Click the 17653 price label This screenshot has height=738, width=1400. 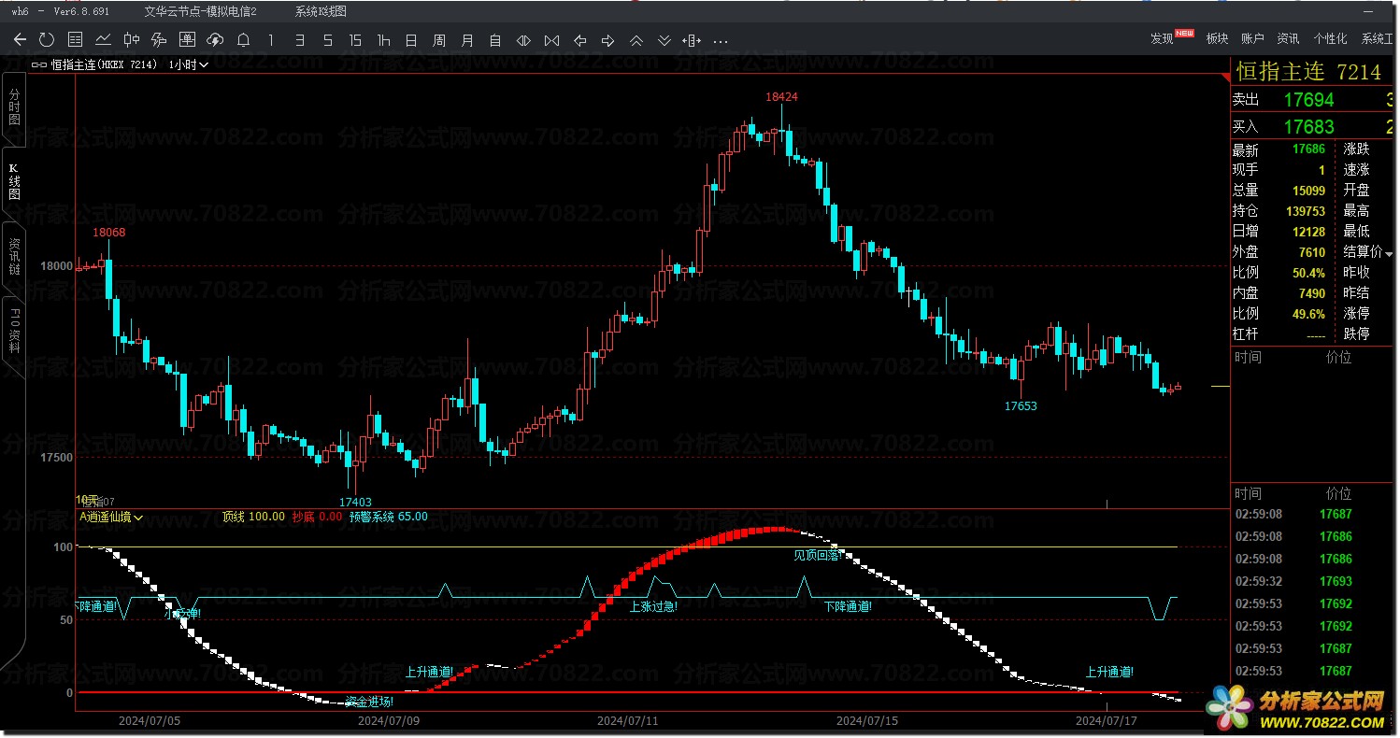1021,406
